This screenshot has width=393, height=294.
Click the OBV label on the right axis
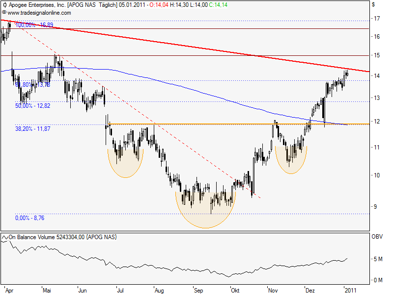pyautogui.click(x=377, y=237)
